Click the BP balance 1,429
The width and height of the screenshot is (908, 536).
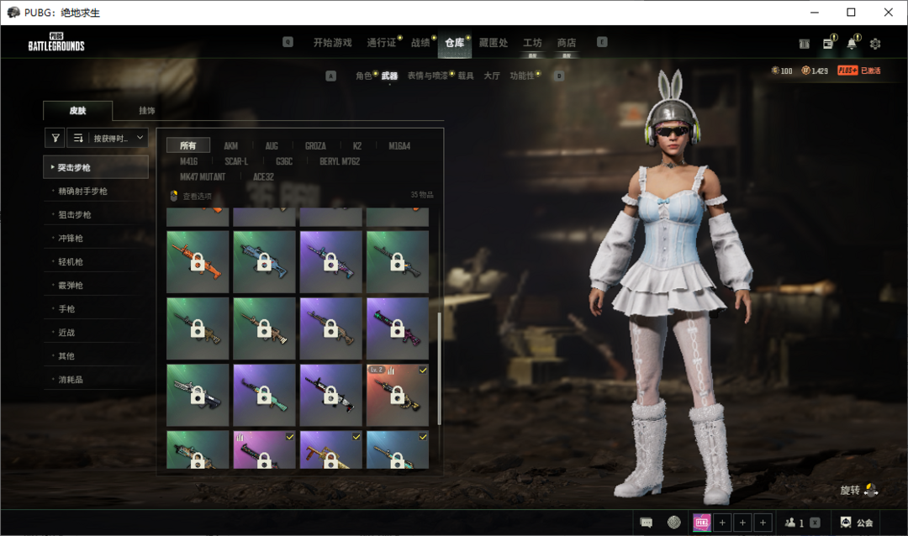[815, 71]
